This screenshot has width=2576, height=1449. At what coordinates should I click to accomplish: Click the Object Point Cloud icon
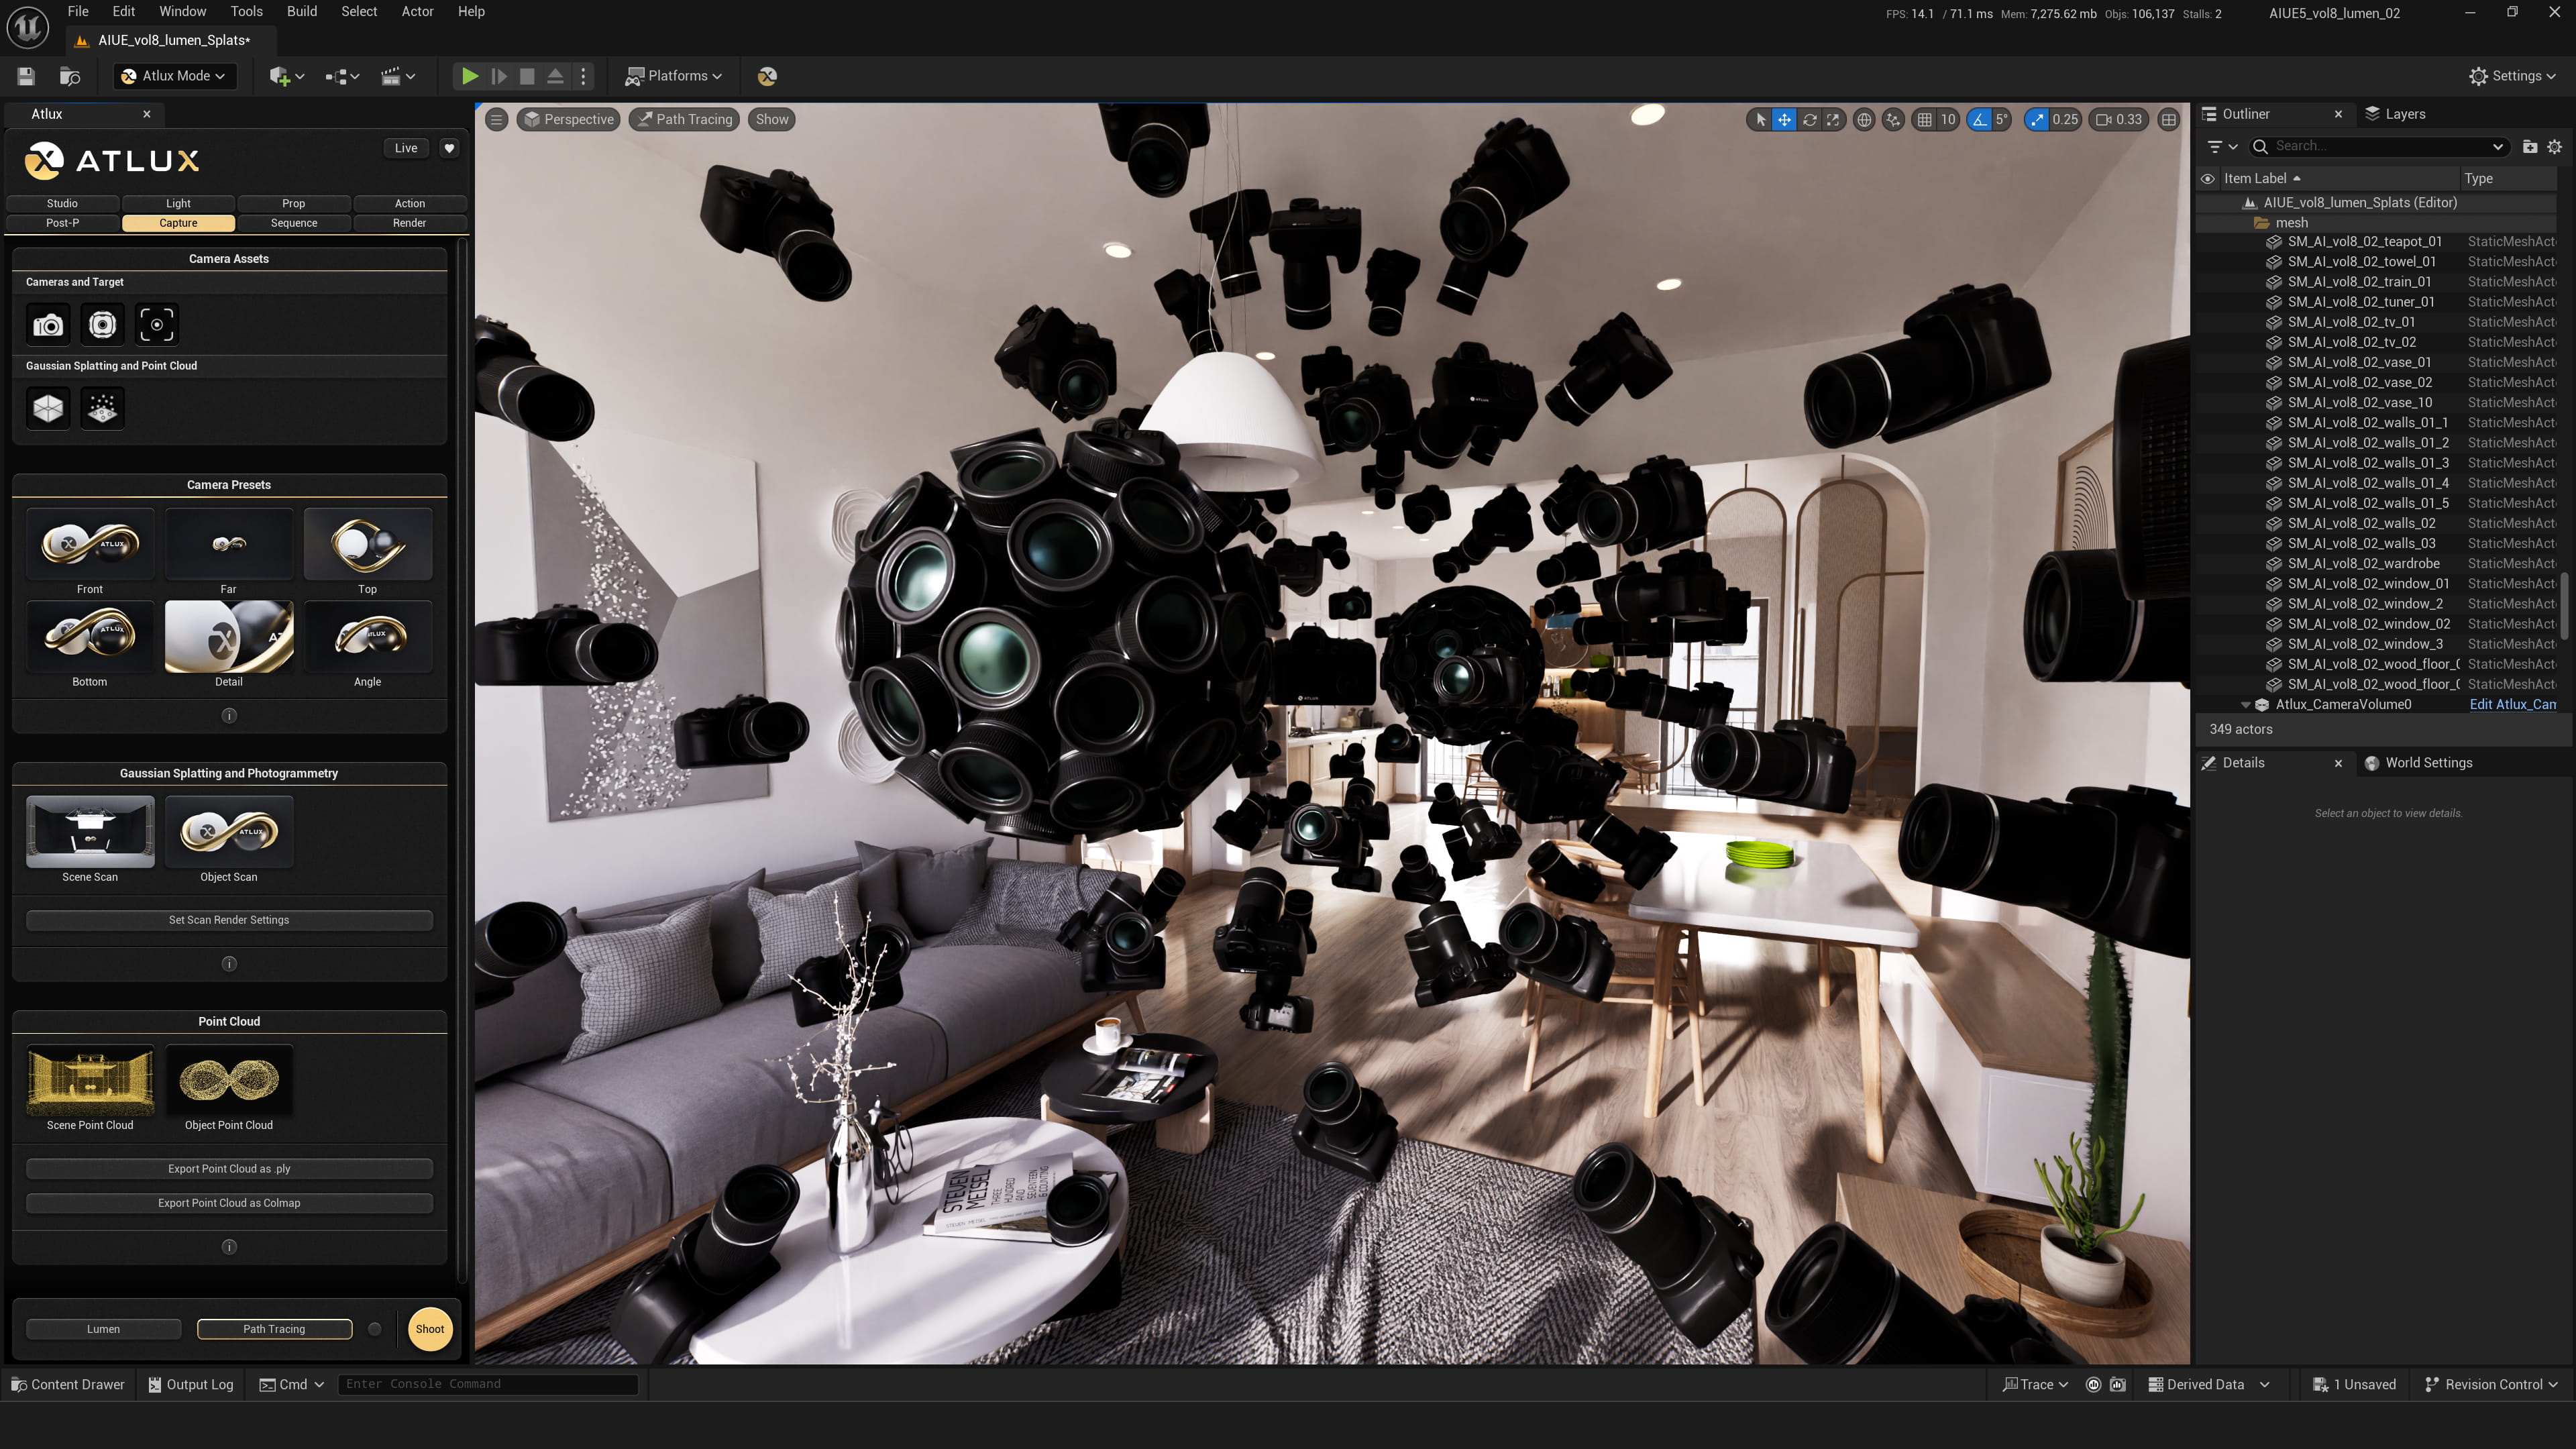[x=228, y=1081]
